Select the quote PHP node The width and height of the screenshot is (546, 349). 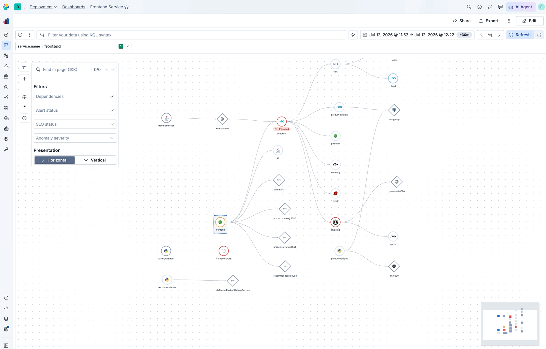[393, 236]
